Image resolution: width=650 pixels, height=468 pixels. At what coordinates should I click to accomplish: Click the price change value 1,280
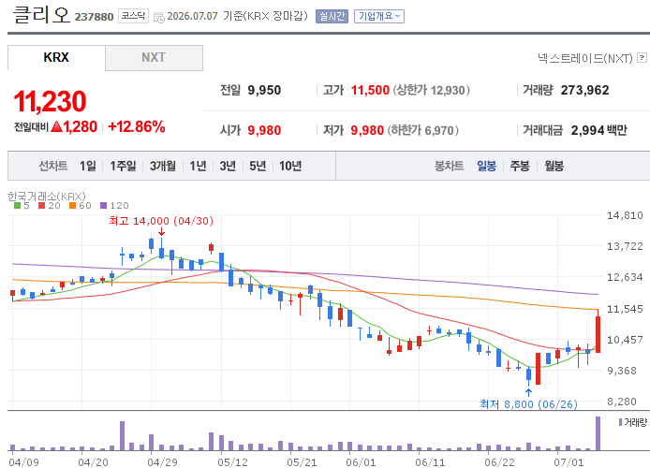80,126
